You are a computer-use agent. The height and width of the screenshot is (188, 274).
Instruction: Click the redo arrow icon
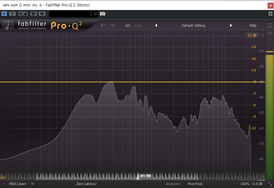coord(112,25)
